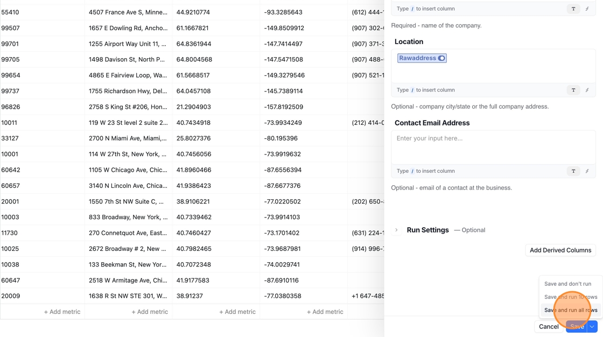Viewport: 603px width, 337px height.
Task: Click the formula icon in the topmost input field
Action: pyautogui.click(x=587, y=9)
